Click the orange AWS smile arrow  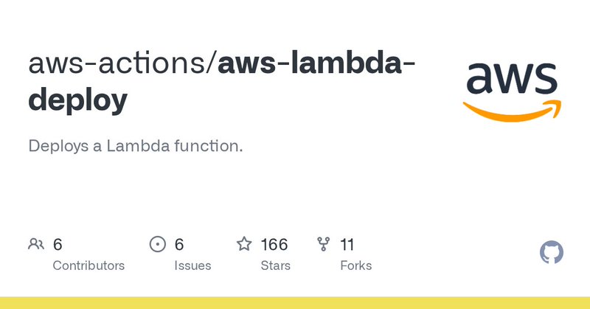[x=512, y=111]
